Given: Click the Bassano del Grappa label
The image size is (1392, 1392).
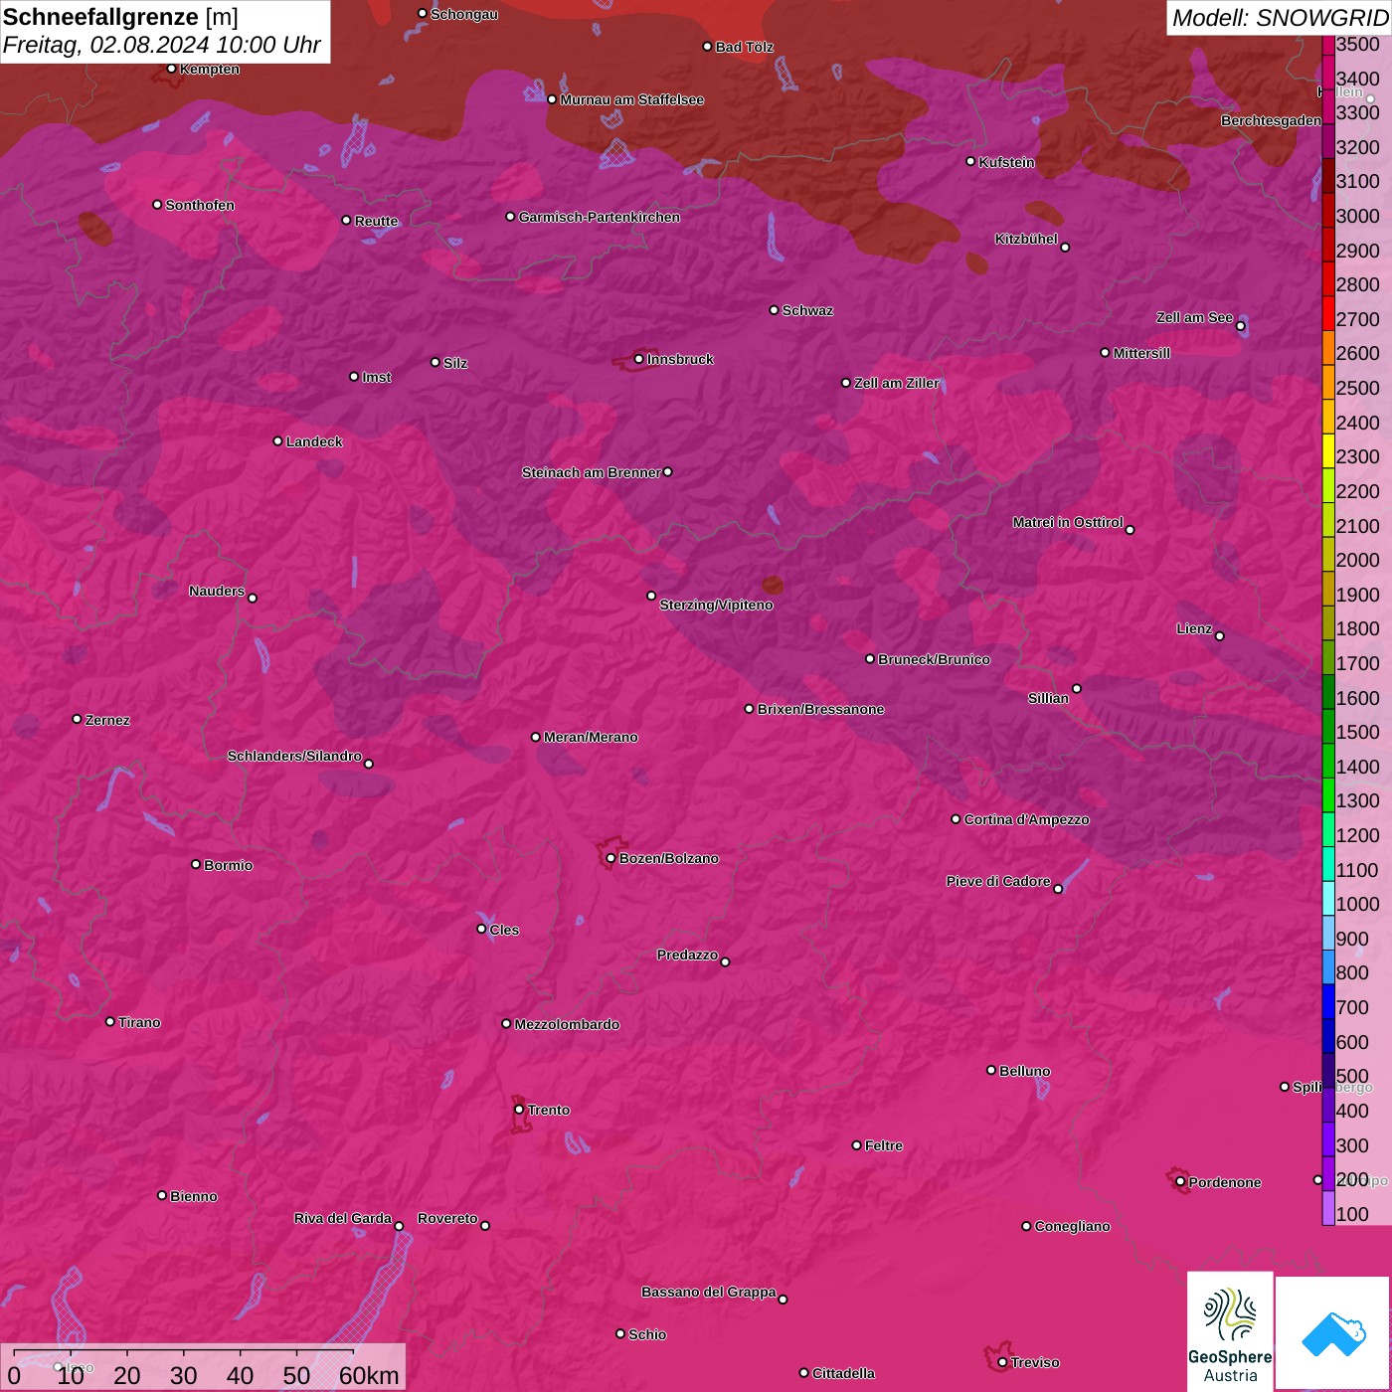Looking at the screenshot, I should tap(709, 1292).
